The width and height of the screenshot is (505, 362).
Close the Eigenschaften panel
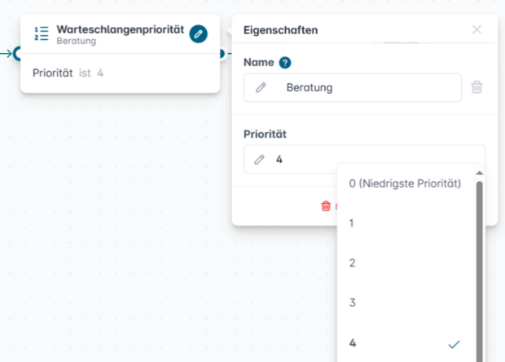476,30
